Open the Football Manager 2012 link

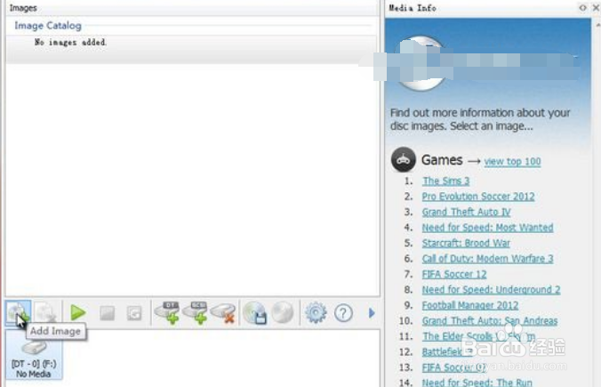point(470,305)
